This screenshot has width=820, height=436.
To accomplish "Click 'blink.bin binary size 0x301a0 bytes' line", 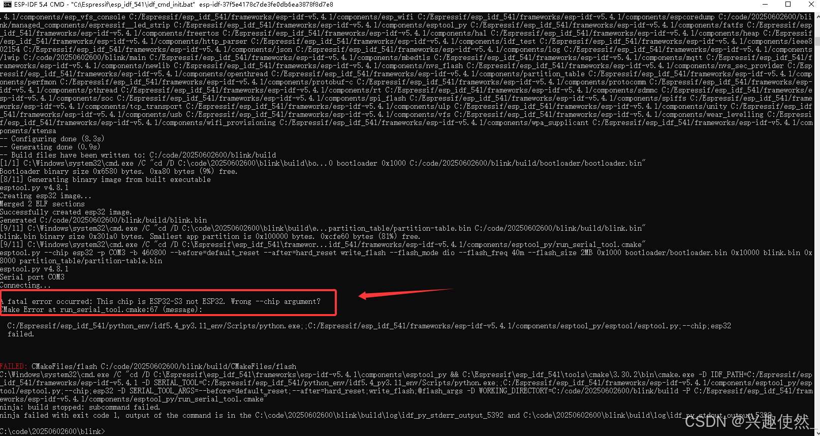I will click(x=210, y=236).
